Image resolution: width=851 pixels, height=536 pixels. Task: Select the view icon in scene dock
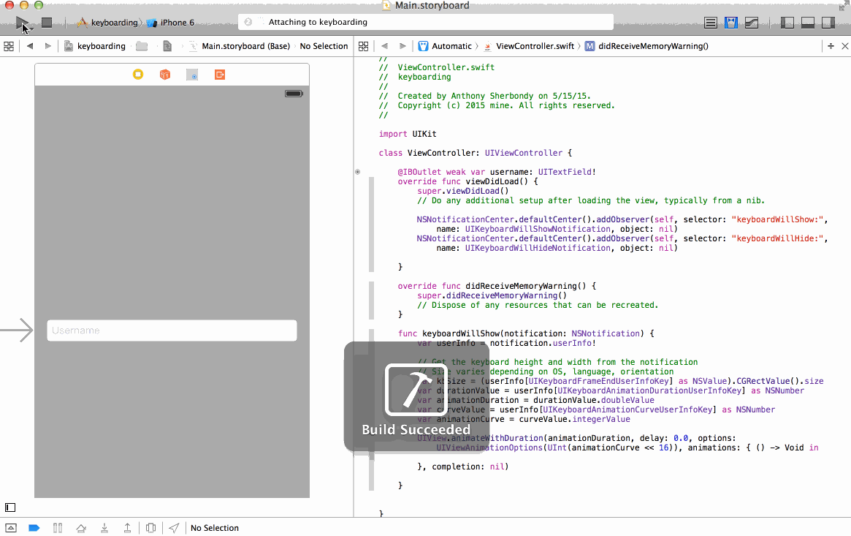192,75
